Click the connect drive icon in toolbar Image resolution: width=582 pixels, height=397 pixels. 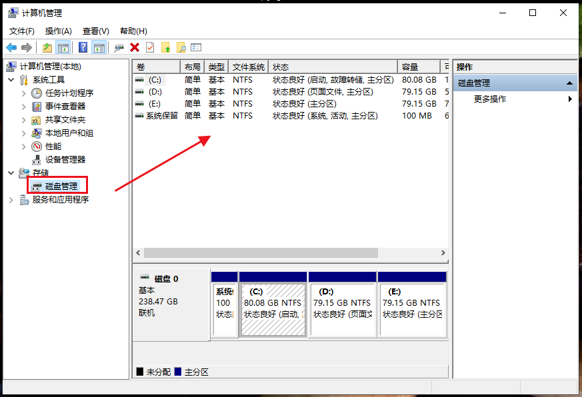click(x=119, y=47)
